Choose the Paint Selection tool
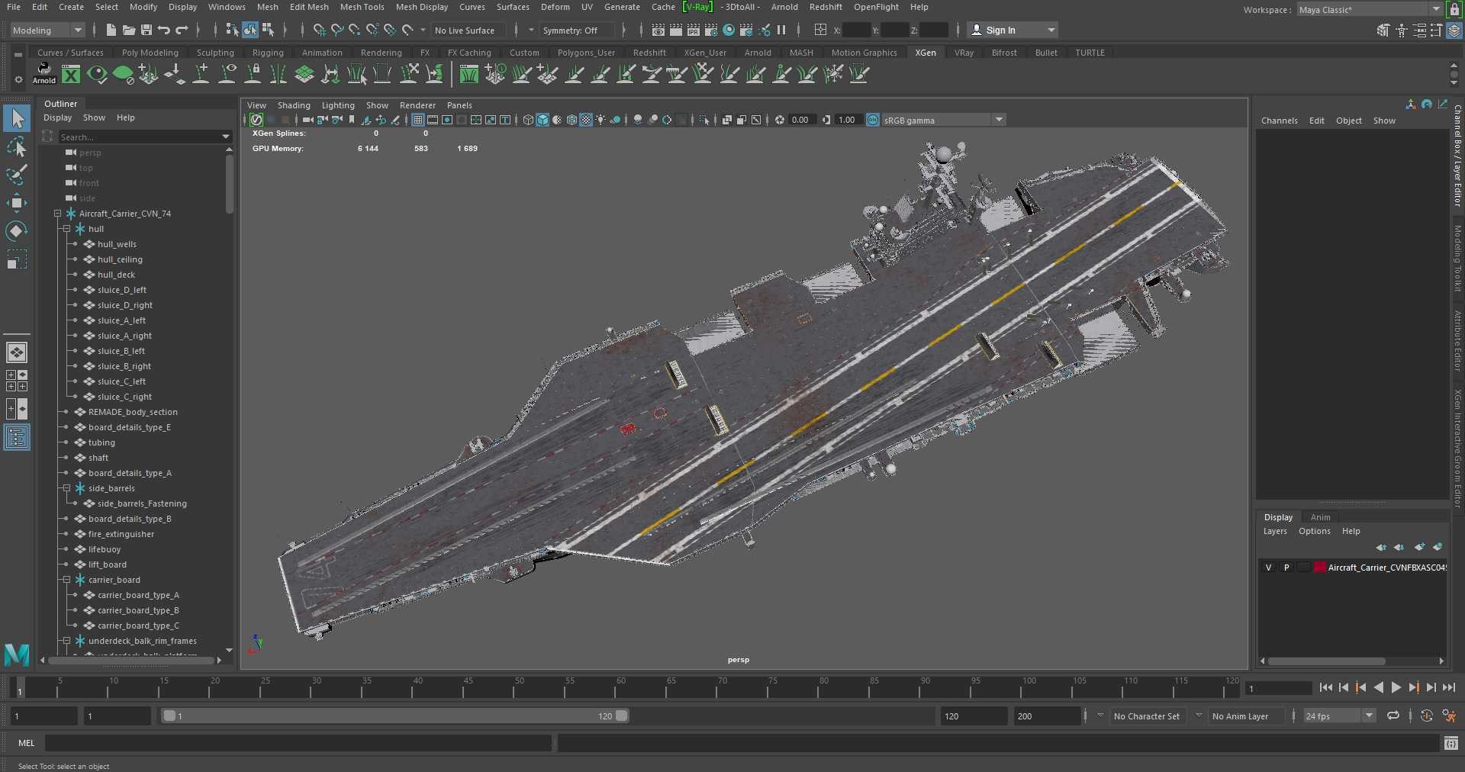The image size is (1465, 772). click(x=17, y=175)
